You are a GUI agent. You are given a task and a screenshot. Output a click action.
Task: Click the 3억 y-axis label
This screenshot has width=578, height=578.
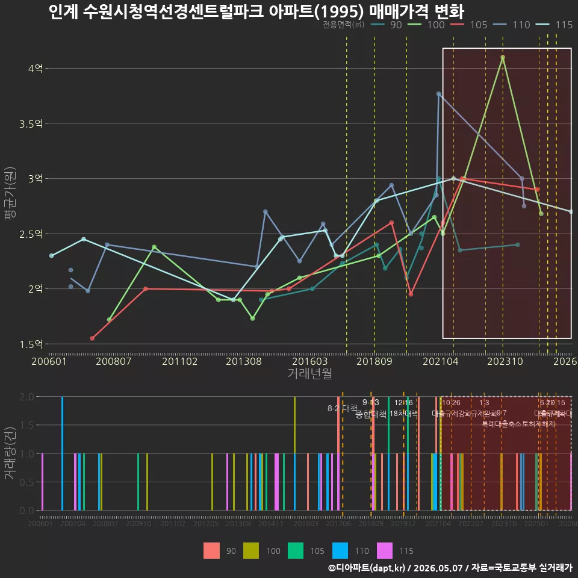tap(36, 179)
